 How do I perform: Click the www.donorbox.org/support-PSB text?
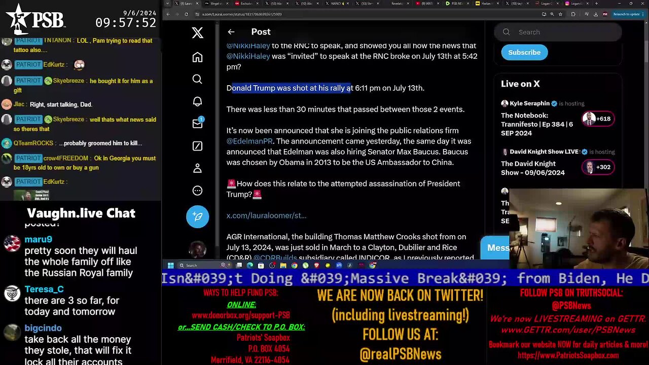(241, 315)
